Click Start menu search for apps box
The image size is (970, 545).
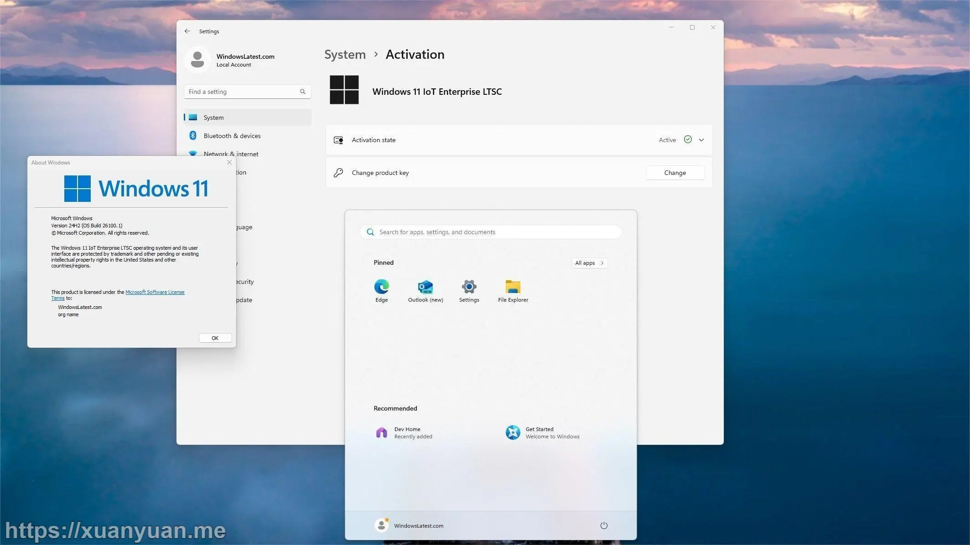tap(491, 232)
